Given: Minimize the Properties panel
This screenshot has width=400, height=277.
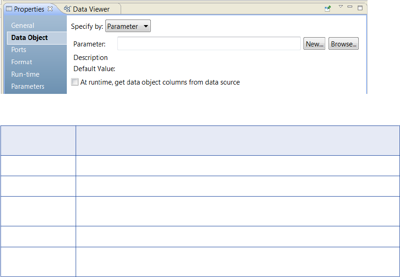Looking at the screenshot, I should pyautogui.click(x=350, y=7).
